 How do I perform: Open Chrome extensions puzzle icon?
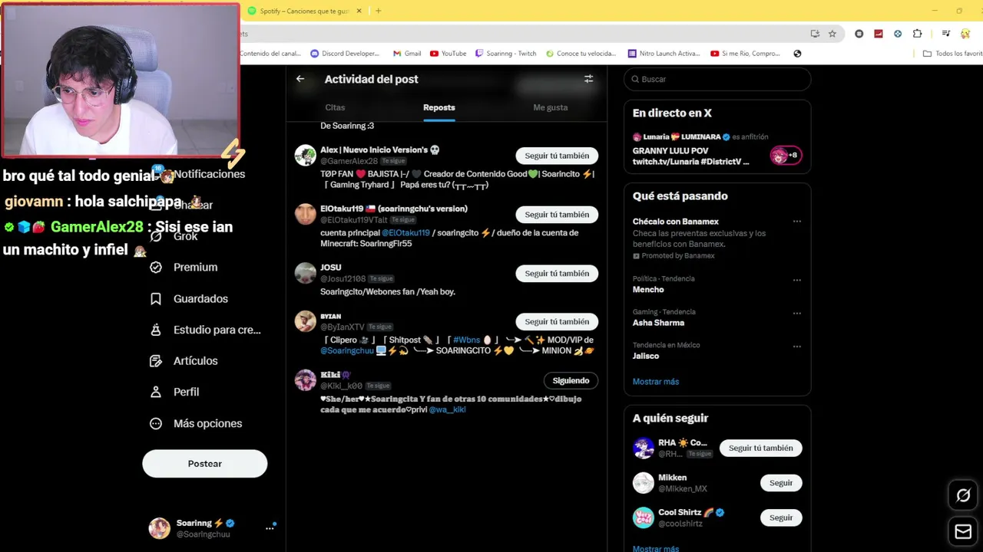point(917,34)
